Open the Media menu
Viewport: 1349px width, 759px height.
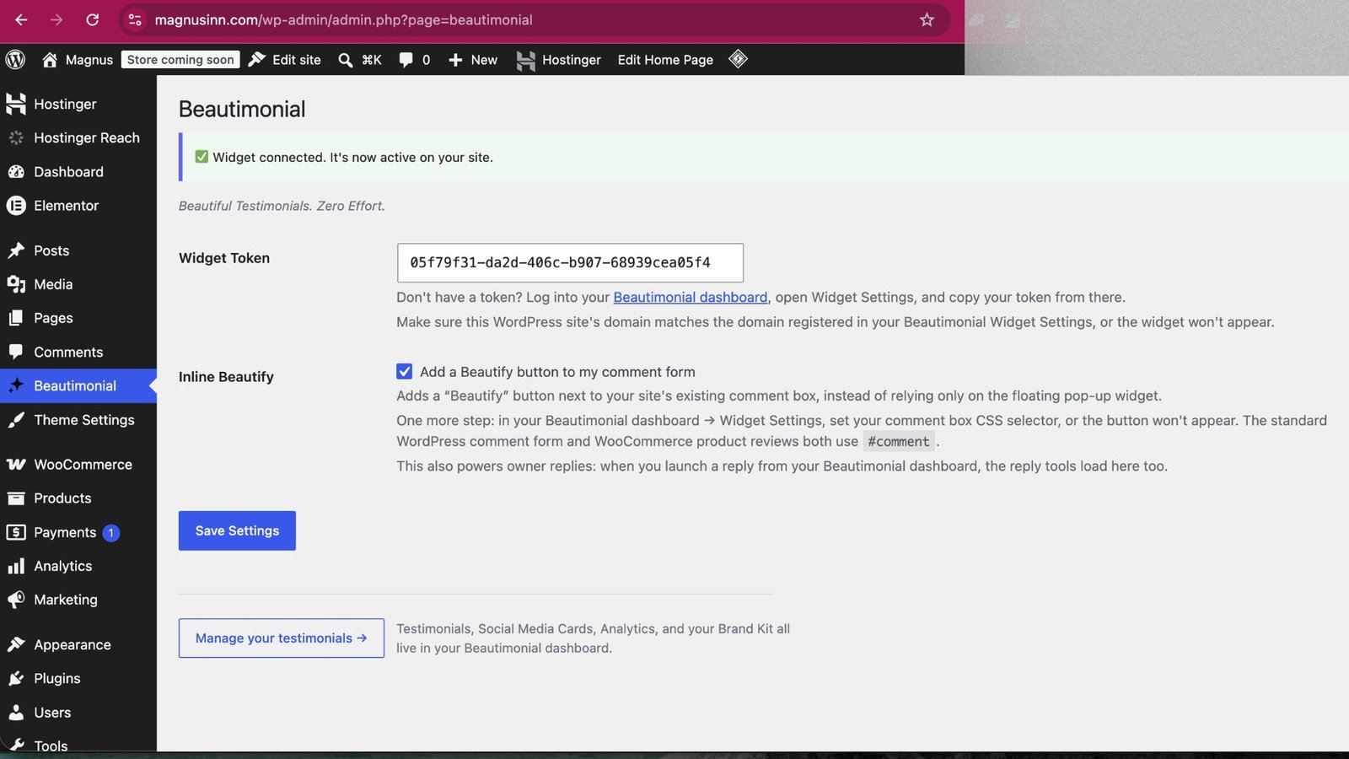point(78,284)
